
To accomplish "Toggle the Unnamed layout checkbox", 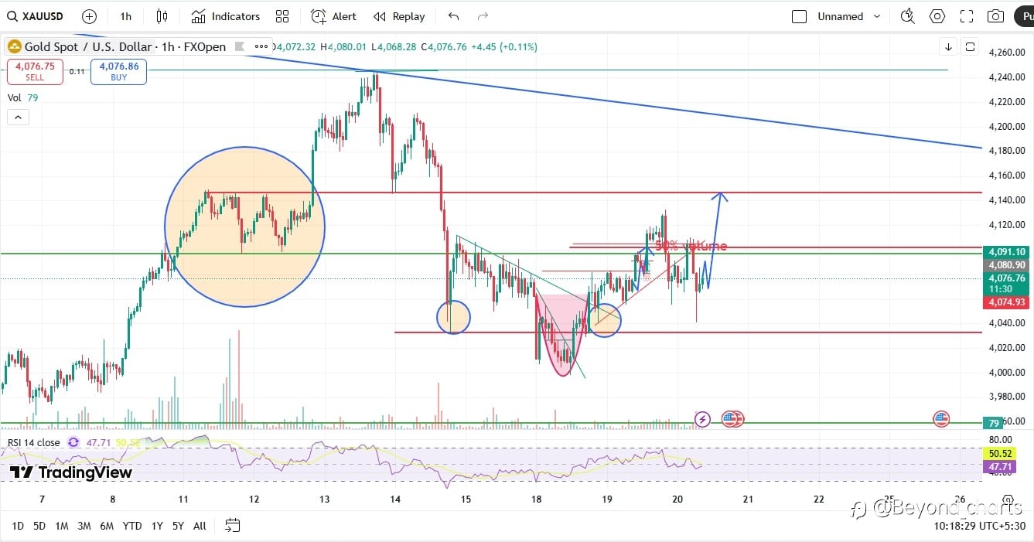I will [x=800, y=16].
